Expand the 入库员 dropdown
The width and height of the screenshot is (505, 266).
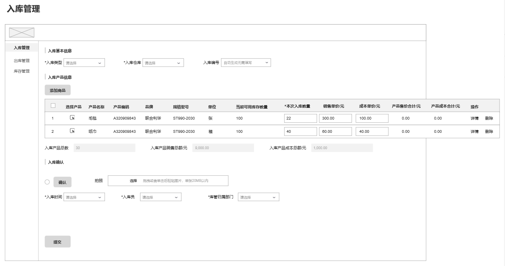161,197
